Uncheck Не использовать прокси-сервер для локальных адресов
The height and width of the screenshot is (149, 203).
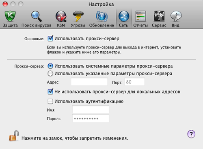point(50,92)
